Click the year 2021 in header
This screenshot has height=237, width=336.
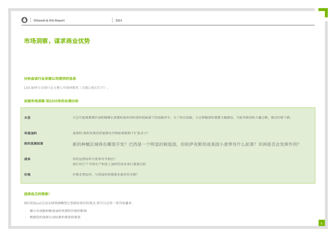tap(119, 20)
